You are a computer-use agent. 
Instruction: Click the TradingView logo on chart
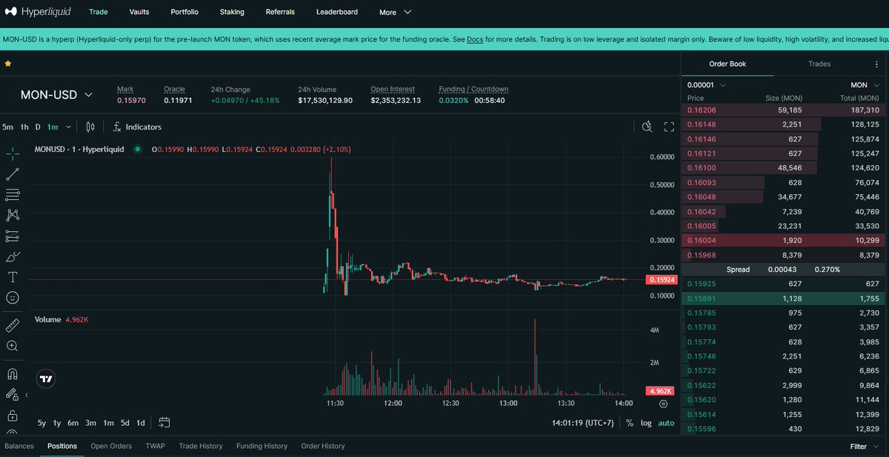tap(46, 378)
